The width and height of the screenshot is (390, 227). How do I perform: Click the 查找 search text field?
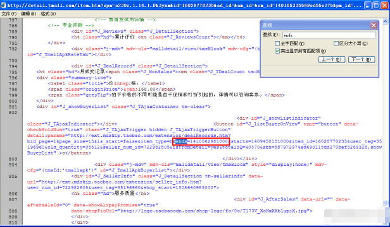(x=330, y=35)
